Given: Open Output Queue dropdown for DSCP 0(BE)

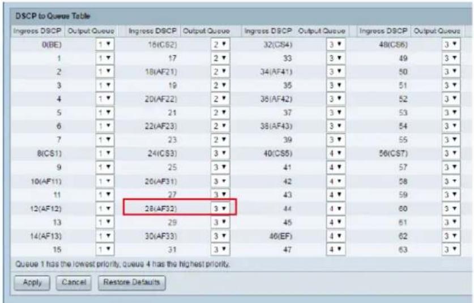Looking at the screenshot, I should click(x=105, y=44).
